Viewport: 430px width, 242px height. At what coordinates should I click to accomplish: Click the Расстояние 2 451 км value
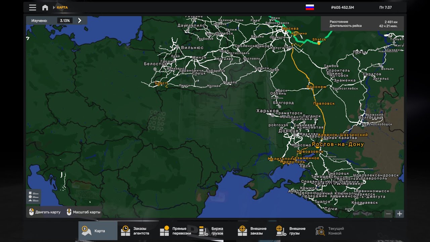[391, 22]
